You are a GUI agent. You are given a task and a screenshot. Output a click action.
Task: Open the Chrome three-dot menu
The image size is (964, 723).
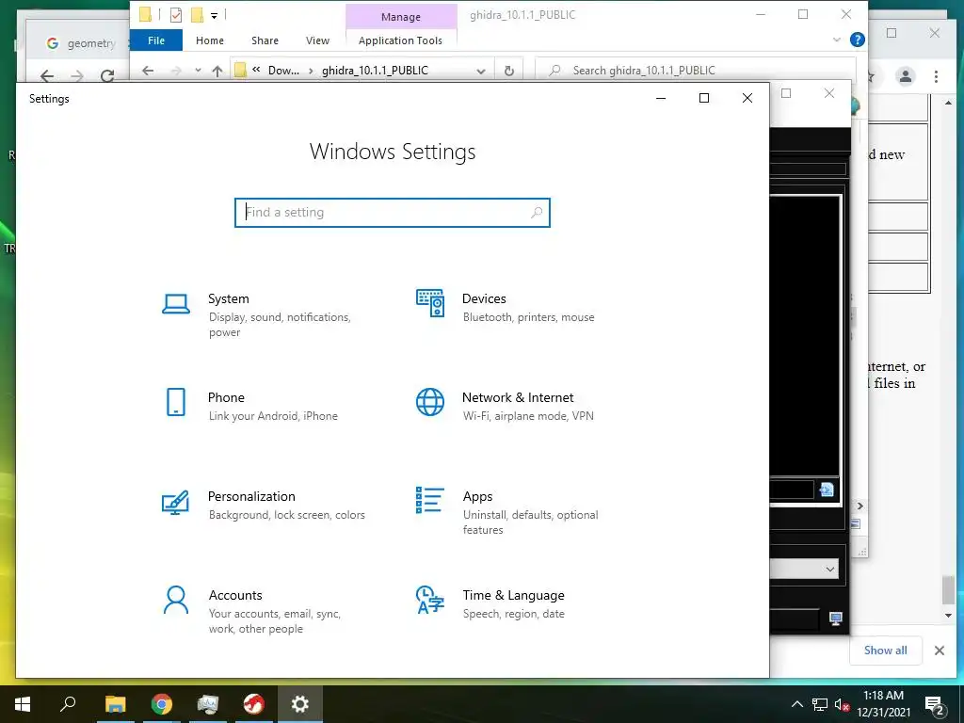pos(936,76)
